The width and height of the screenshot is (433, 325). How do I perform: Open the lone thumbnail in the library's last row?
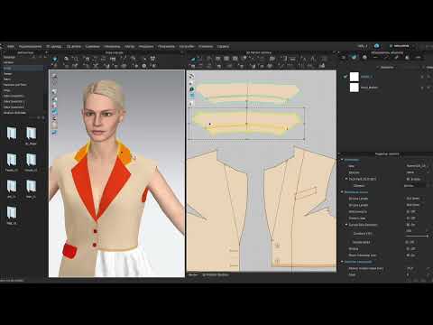tap(12, 213)
